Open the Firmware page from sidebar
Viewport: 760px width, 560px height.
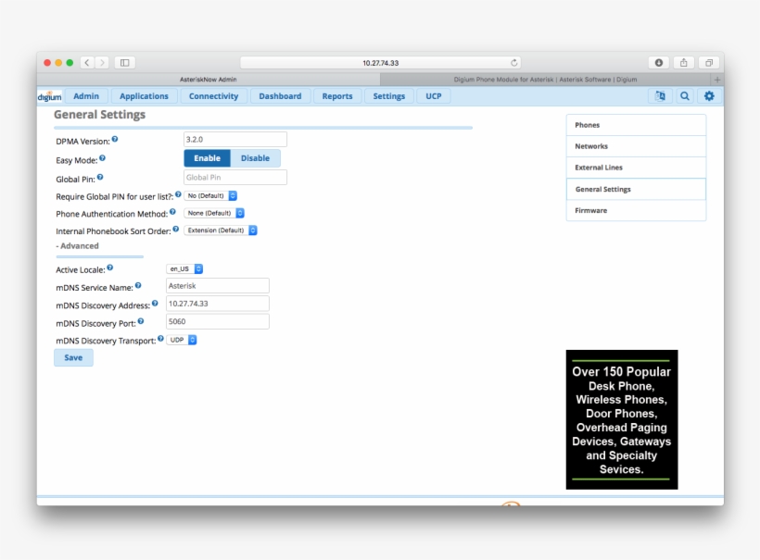click(x=636, y=210)
